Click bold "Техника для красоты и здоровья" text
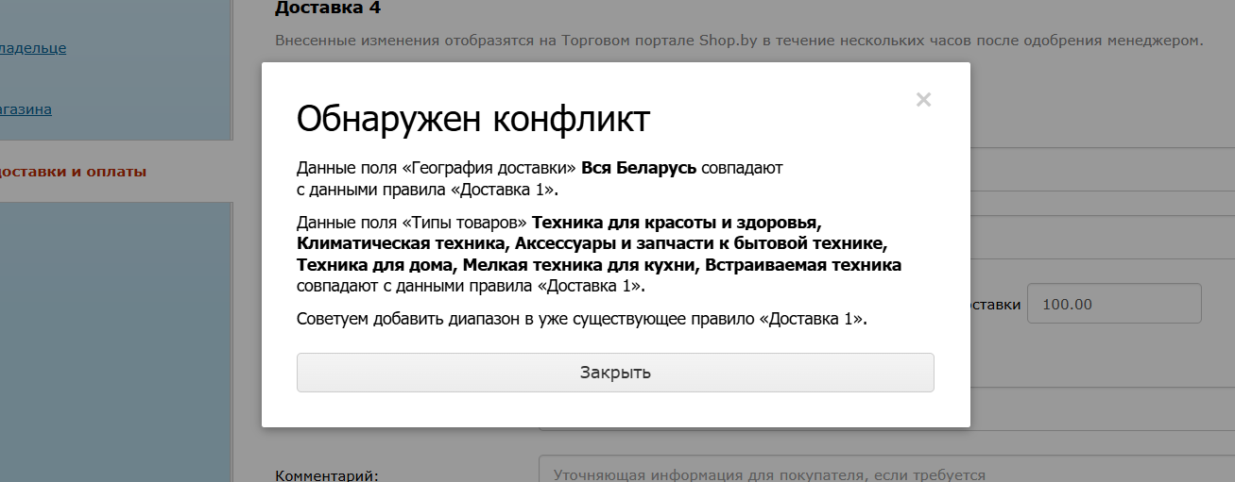 pyautogui.click(x=677, y=223)
